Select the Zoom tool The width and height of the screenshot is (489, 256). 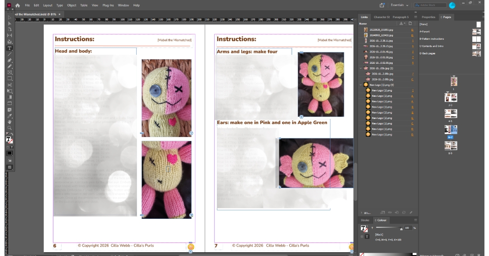point(10,128)
